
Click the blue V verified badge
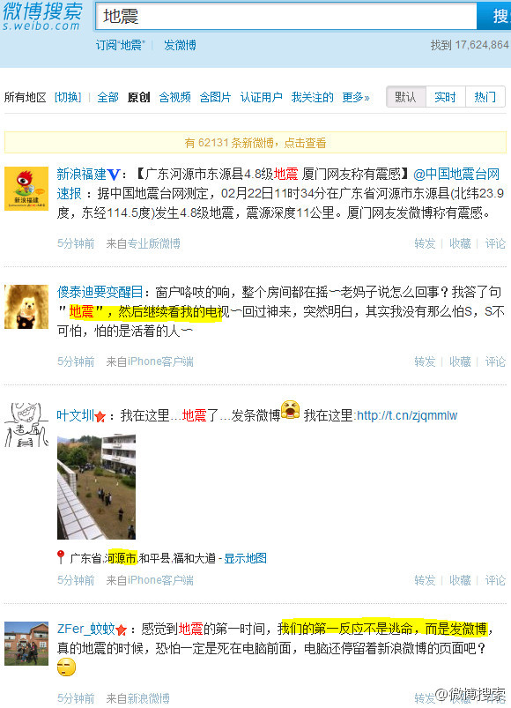coord(114,175)
